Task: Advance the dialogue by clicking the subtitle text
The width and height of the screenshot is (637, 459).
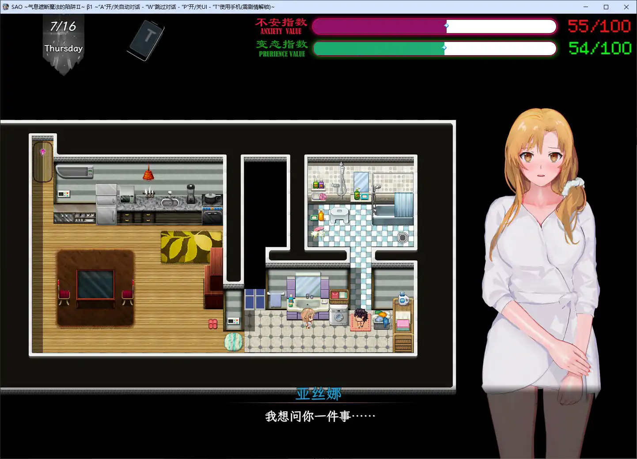Action: point(320,416)
